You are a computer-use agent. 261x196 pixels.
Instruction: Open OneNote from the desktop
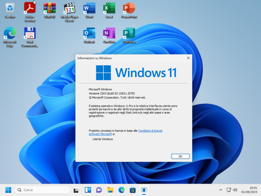click(x=109, y=34)
